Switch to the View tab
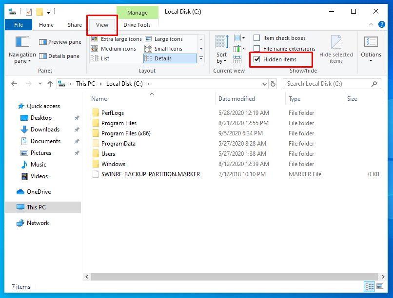This screenshot has height=298, width=393. (x=102, y=25)
